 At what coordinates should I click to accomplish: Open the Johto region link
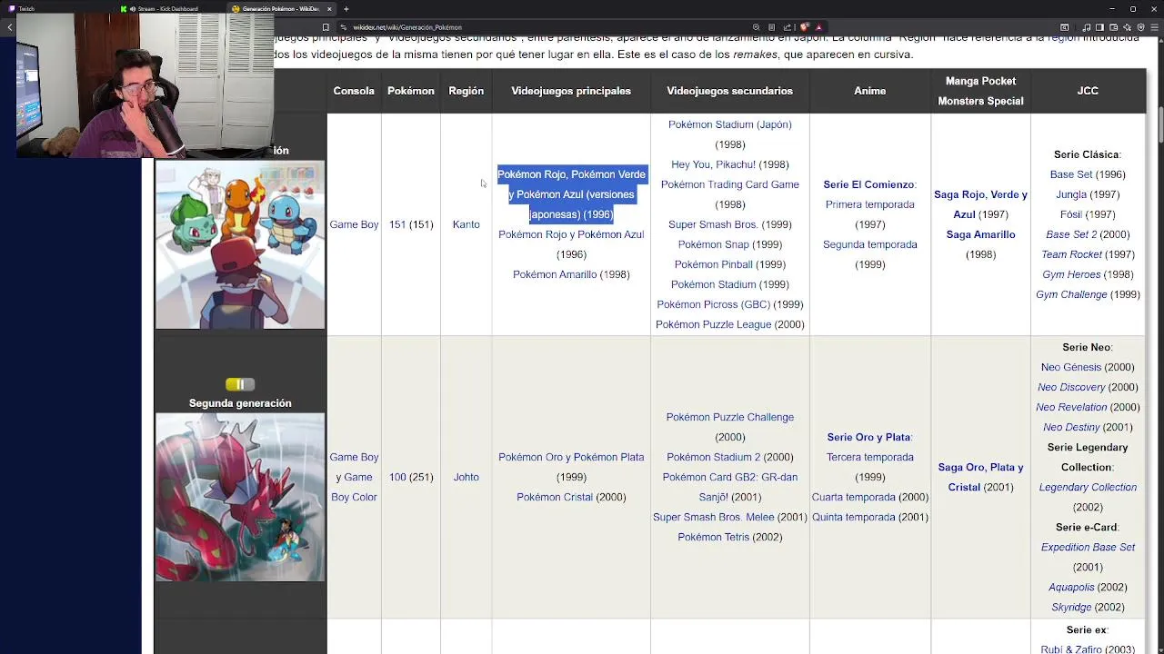pyautogui.click(x=466, y=477)
